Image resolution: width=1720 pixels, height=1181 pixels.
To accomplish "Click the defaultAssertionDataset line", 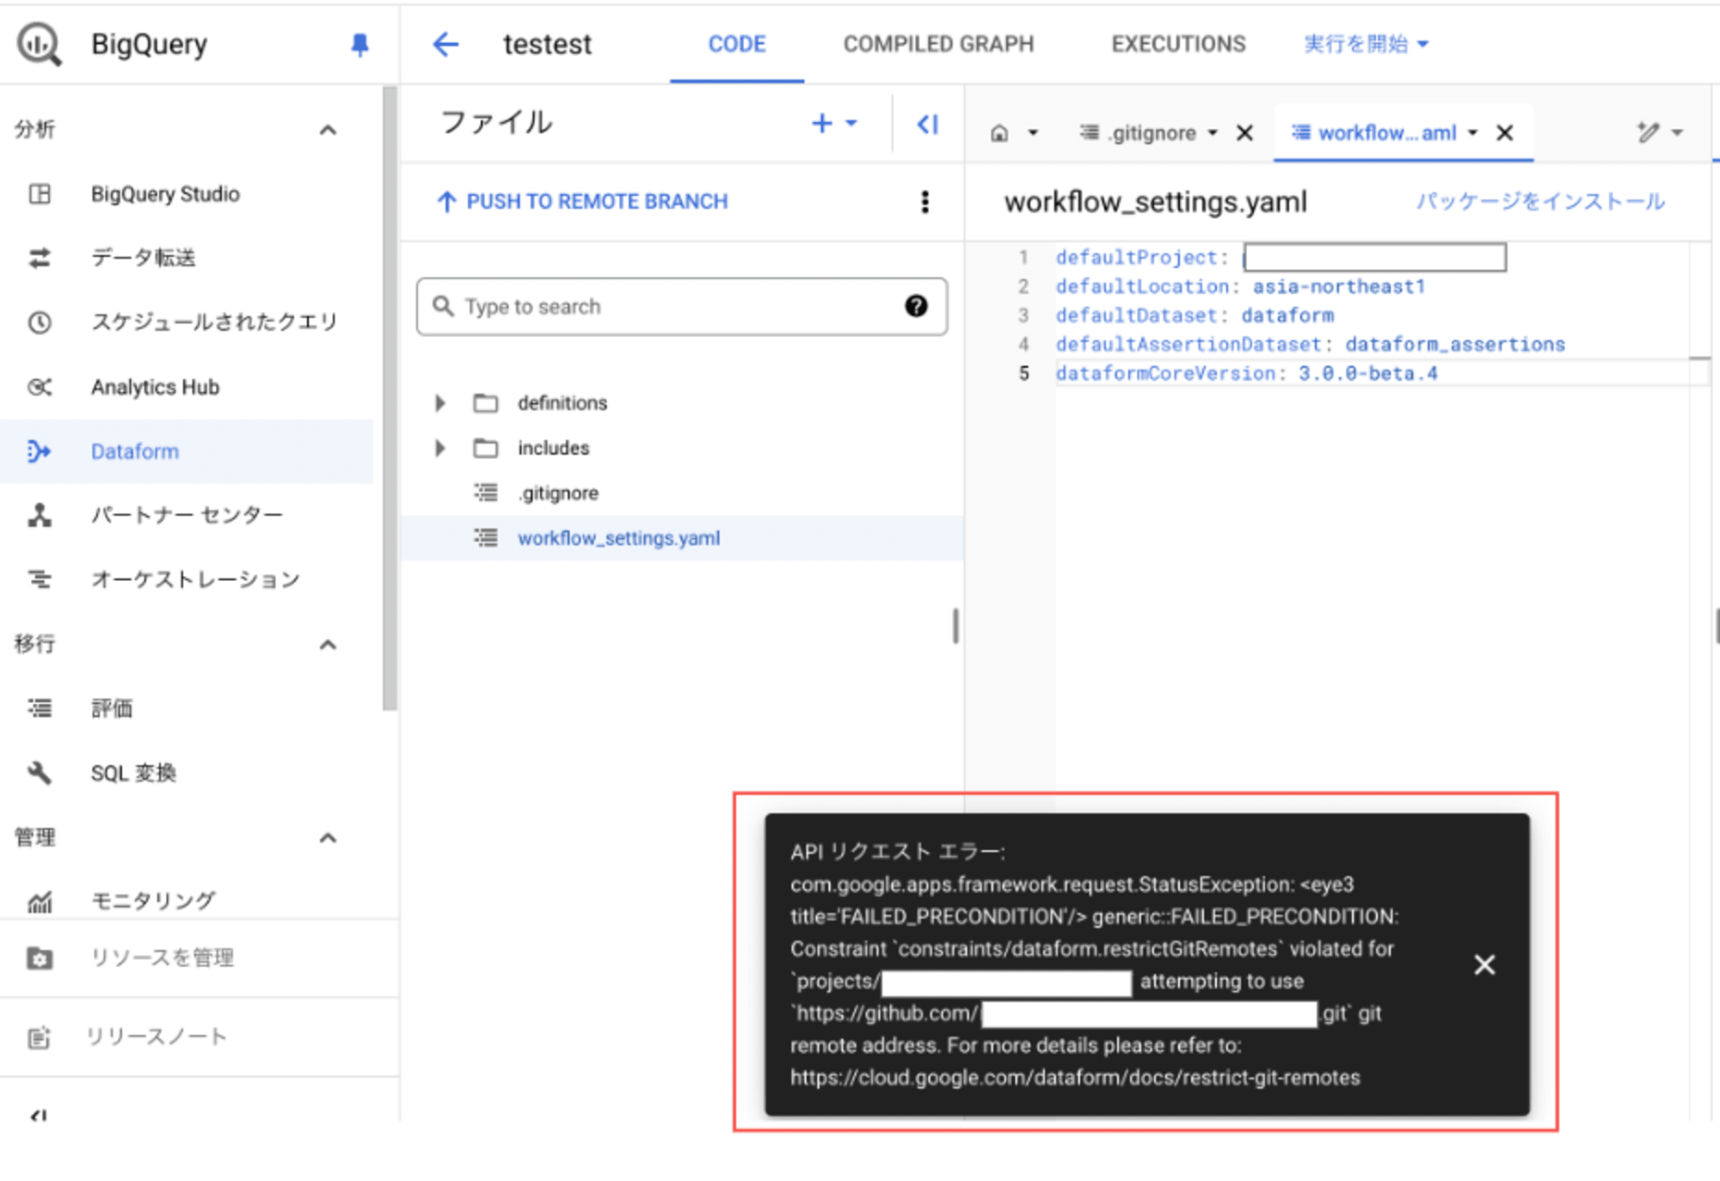I will point(1311,345).
